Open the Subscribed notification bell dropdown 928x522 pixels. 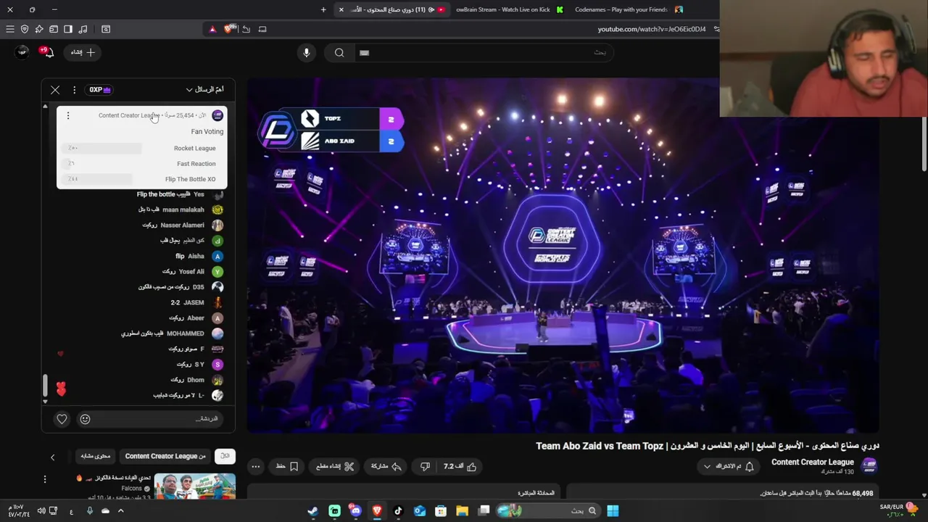729,467
